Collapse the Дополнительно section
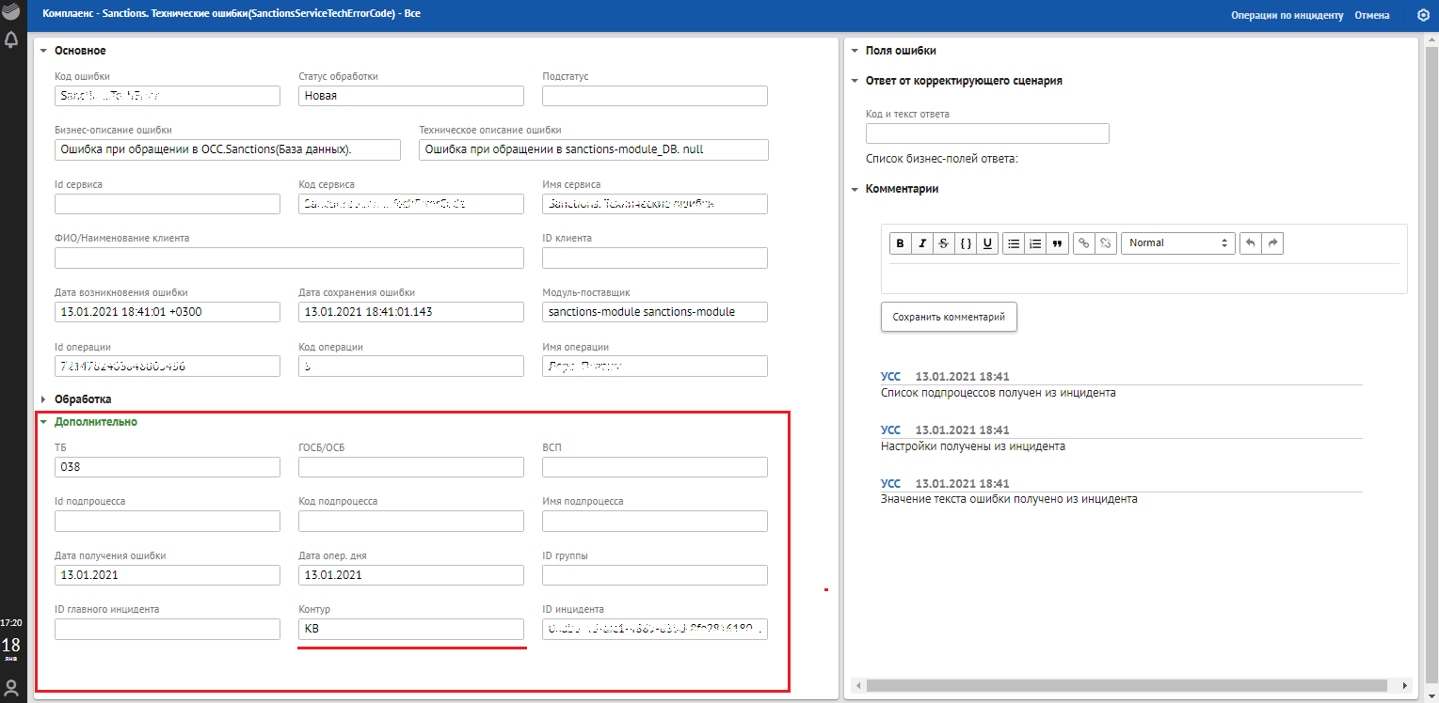1439x703 pixels. coord(95,422)
